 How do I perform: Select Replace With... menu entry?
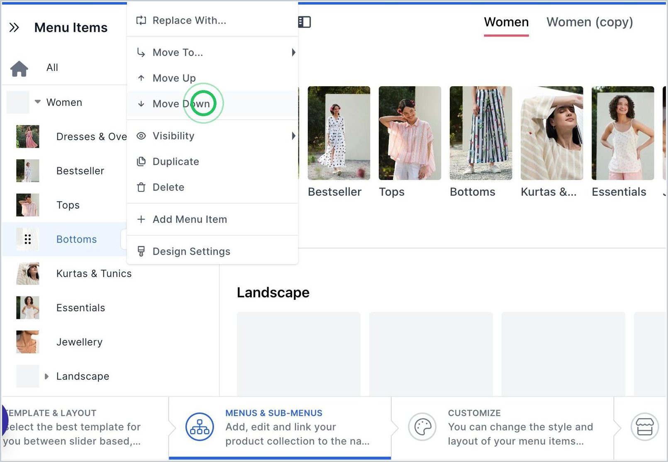[x=212, y=20]
